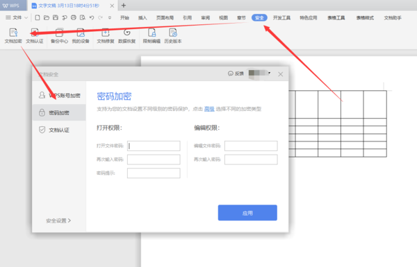Open 安全设置 at dialog bottom
This screenshot has width=417, height=267.
tap(58, 221)
